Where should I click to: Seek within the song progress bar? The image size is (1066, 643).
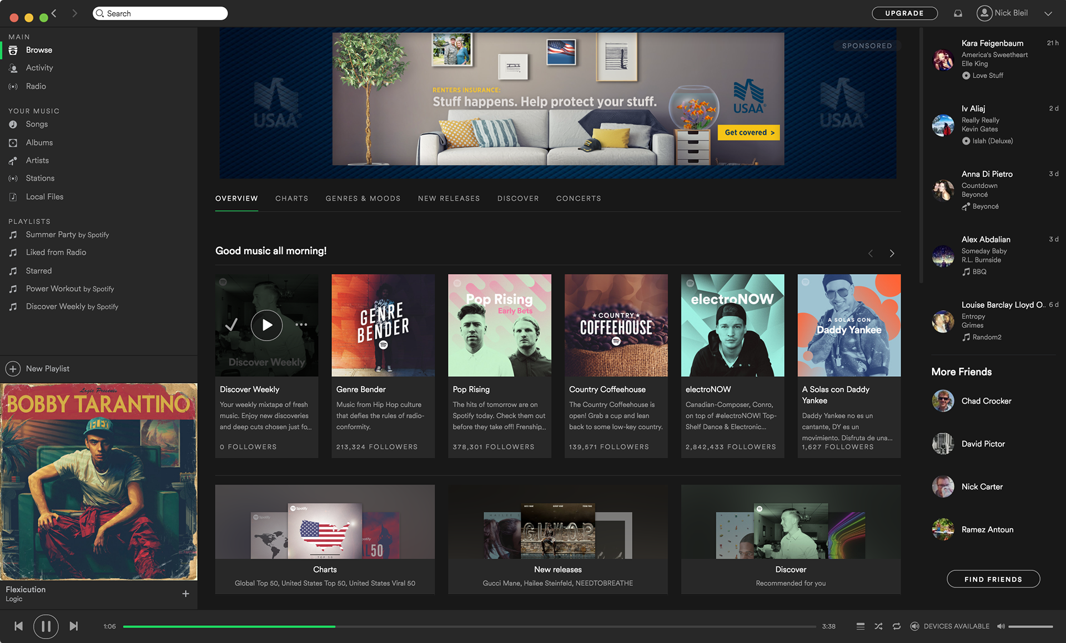click(x=469, y=626)
